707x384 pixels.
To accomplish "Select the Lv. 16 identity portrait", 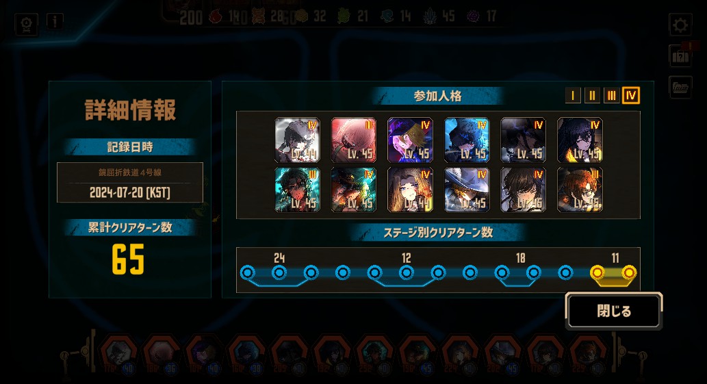I will 523,190.
